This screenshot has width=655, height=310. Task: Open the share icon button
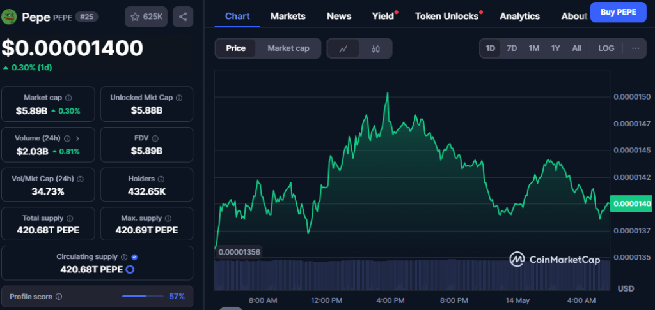(182, 17)
